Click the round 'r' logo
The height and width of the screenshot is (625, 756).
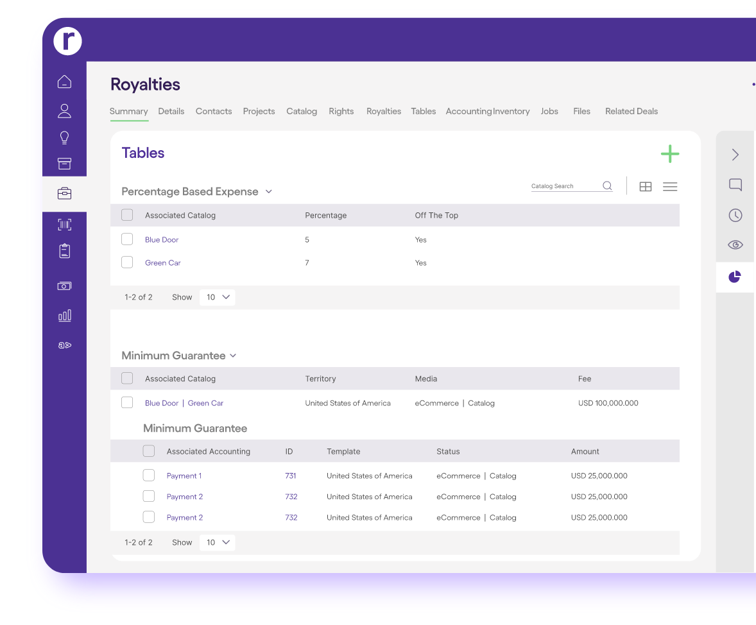coord(67,41)
